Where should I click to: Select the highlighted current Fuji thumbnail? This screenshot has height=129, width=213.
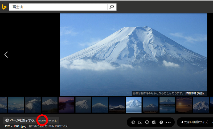point(133,105)
